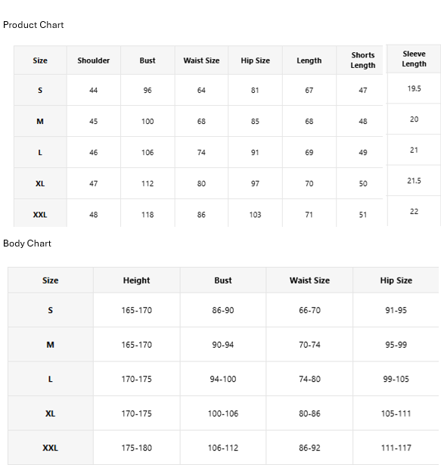
Task: Click the Height header in Body Chart
Action: point(136,281)
